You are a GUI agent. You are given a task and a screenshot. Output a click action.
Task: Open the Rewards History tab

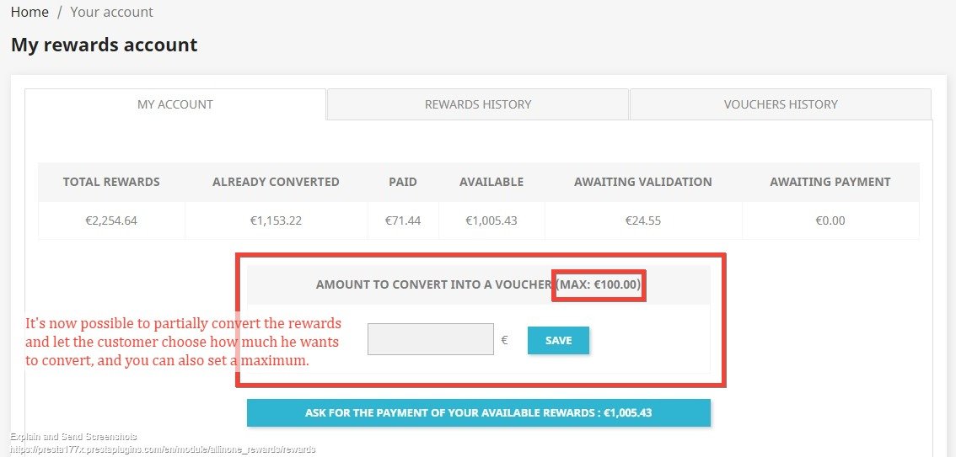(x=478, y=104)
